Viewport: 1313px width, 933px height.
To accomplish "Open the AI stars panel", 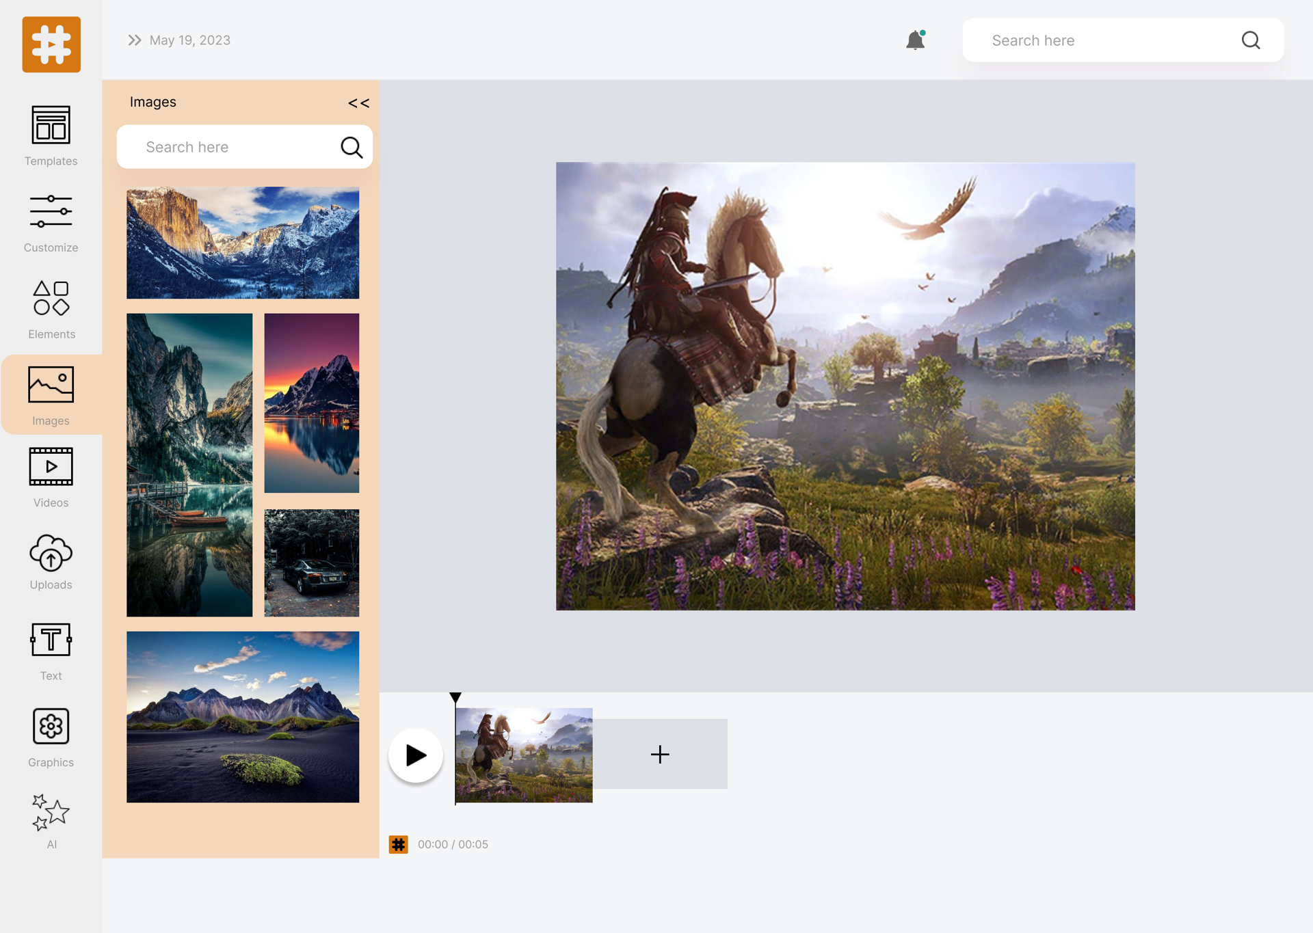I will pos(51,821).
